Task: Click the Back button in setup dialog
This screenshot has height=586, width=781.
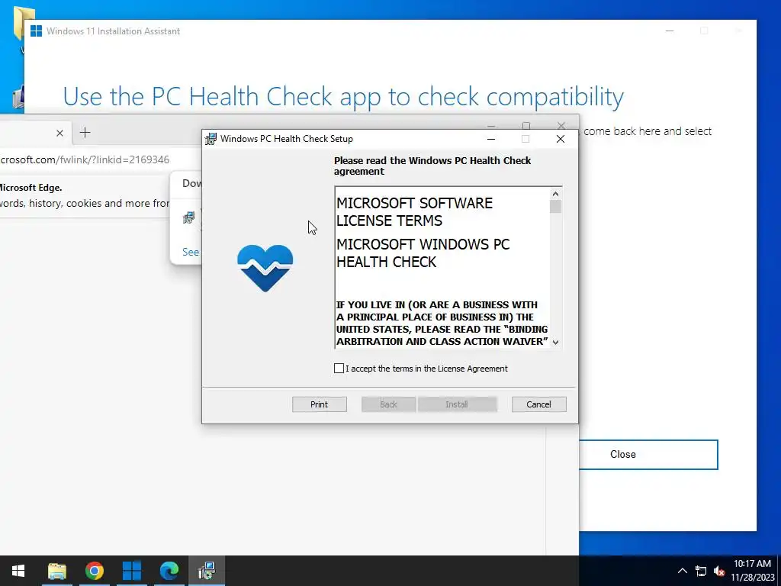Action: [x=388, y=404]
